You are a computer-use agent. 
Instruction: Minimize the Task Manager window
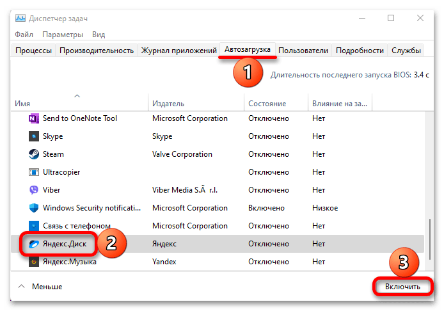pos(362,19)
